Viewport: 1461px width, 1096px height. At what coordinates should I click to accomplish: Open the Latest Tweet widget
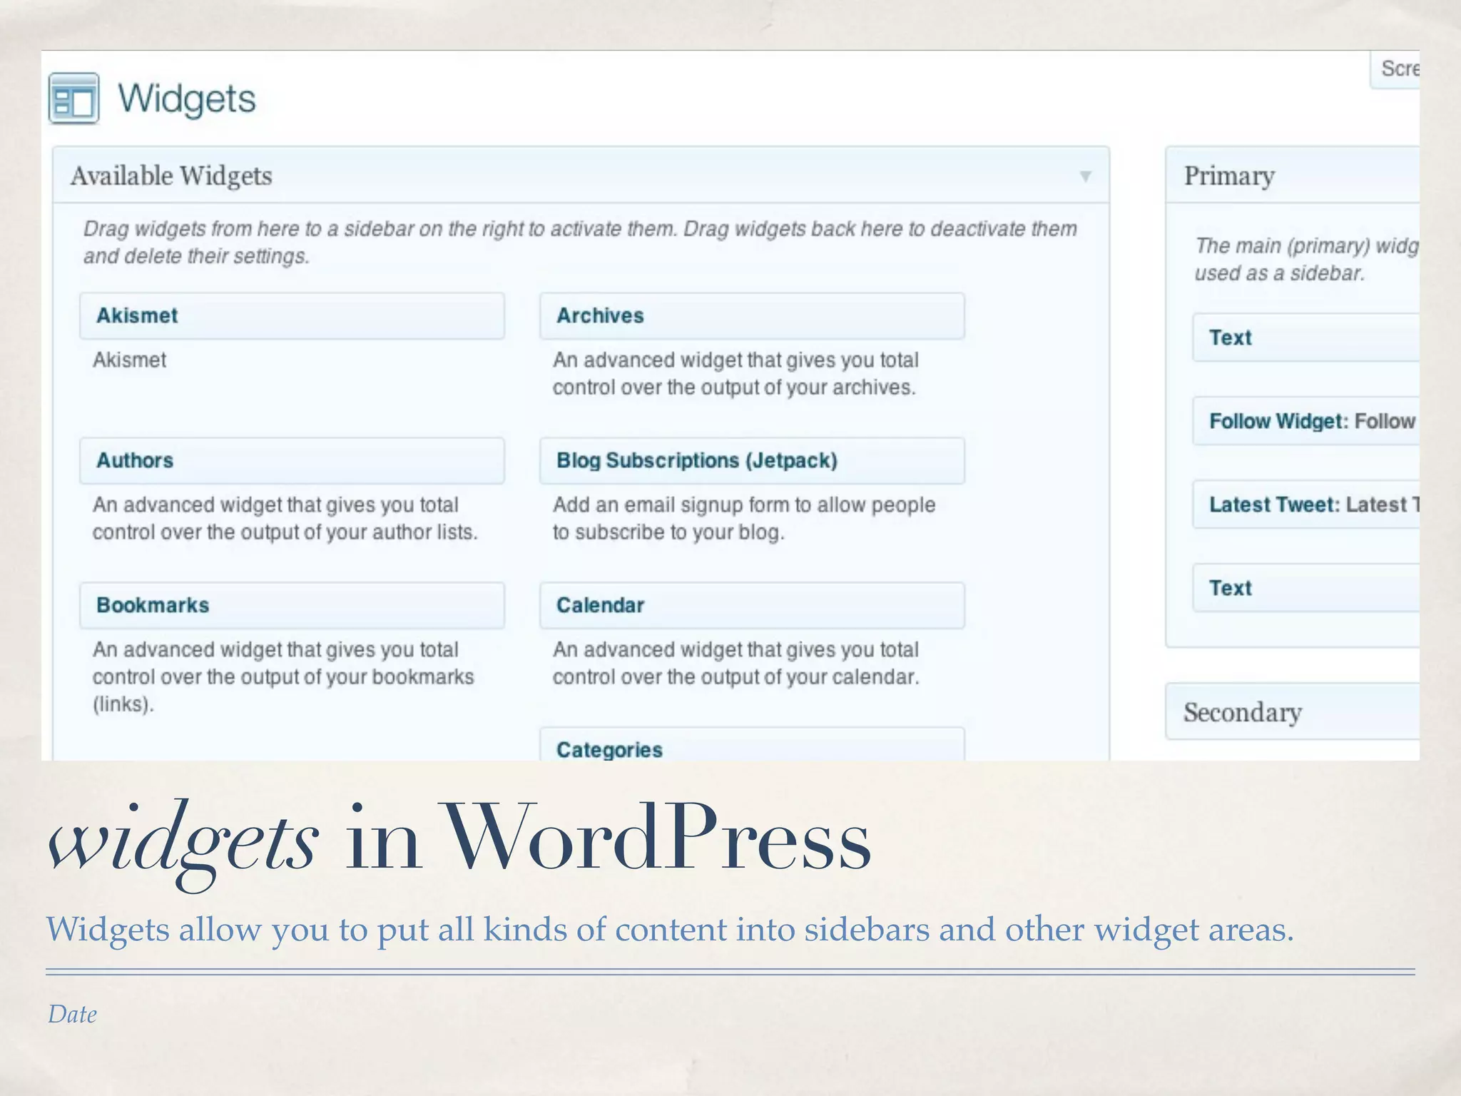pyautogui.click(x=1306, y=504)
